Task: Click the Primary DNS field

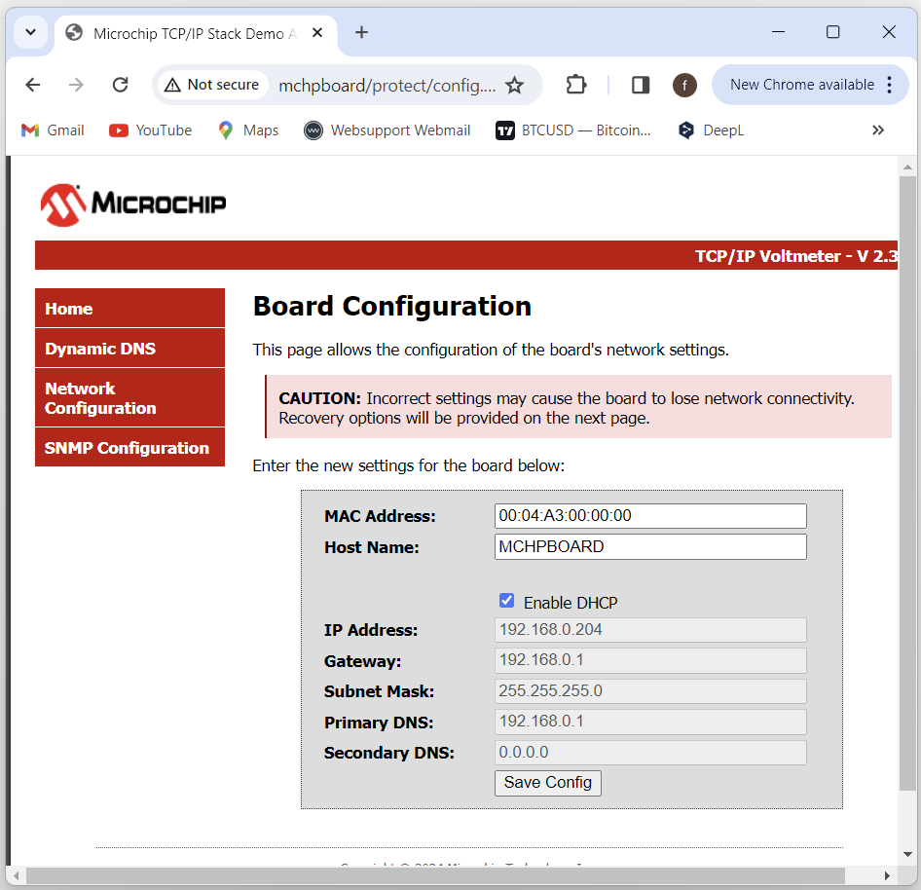Action: coord(650,722)
